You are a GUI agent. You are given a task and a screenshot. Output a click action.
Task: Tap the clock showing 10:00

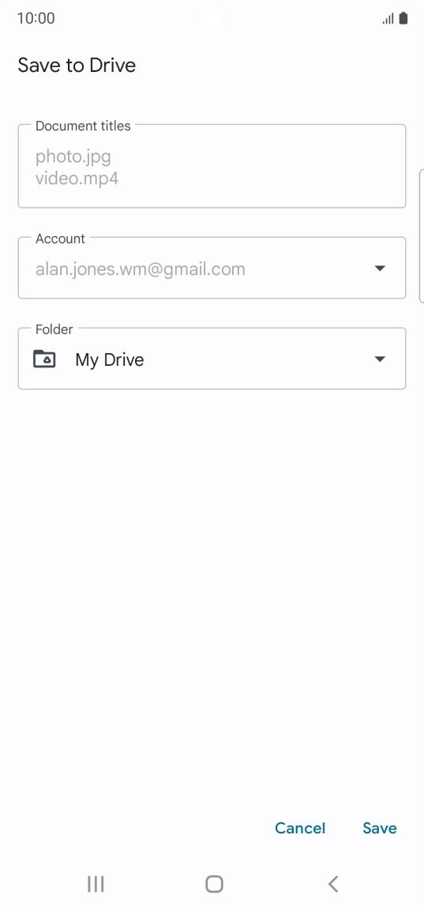coord(36,19)
